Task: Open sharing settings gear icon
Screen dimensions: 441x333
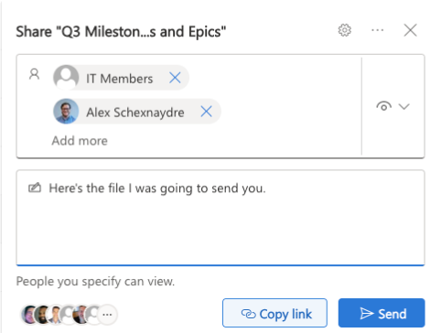Action: pyautogui.click(x=345, y=30)
